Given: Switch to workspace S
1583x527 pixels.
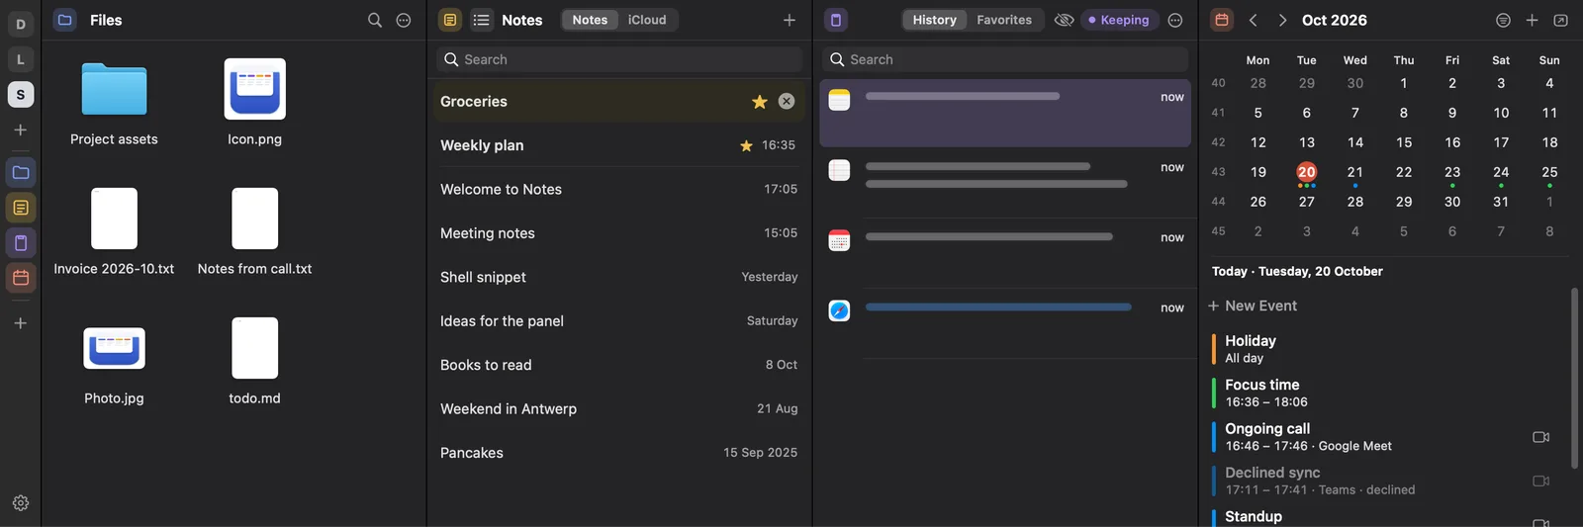Looking at the screenshot, I should pos(21,95).
